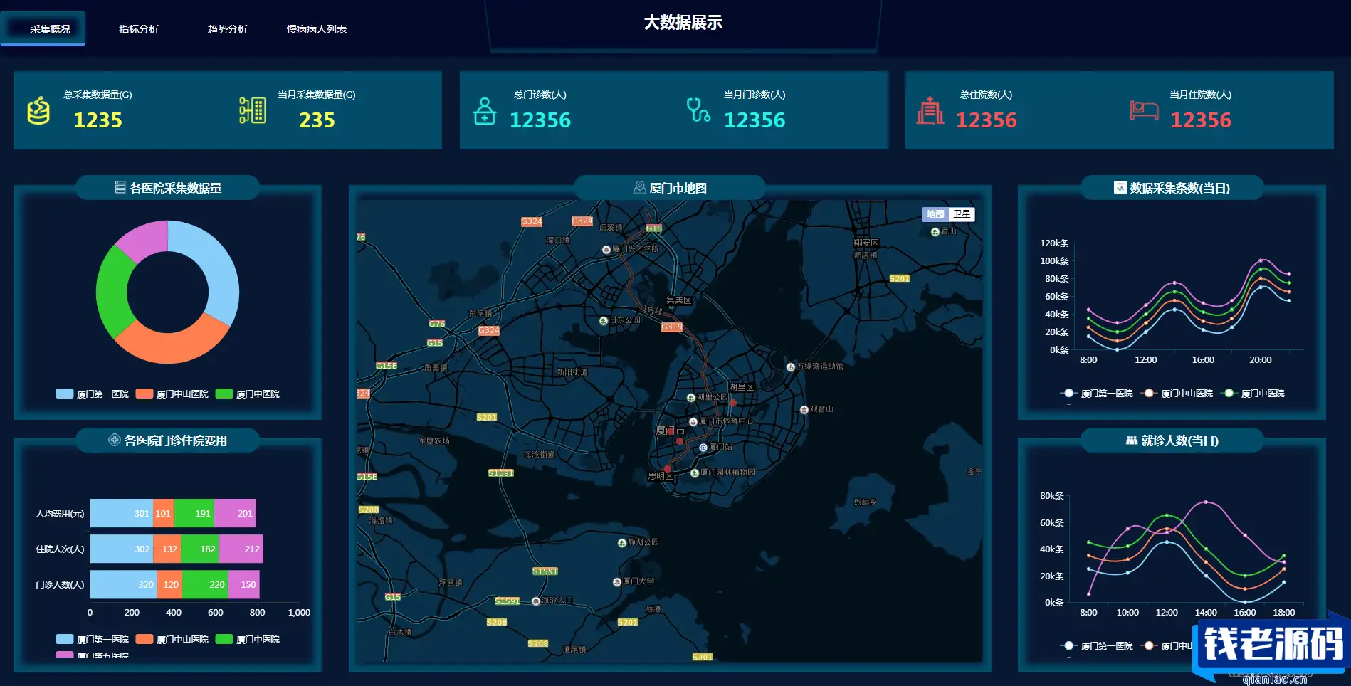The width and height of the screenshot is (1351, 686).
Task: Select the 厦门兴才学院 map marker
Action: 606,250
